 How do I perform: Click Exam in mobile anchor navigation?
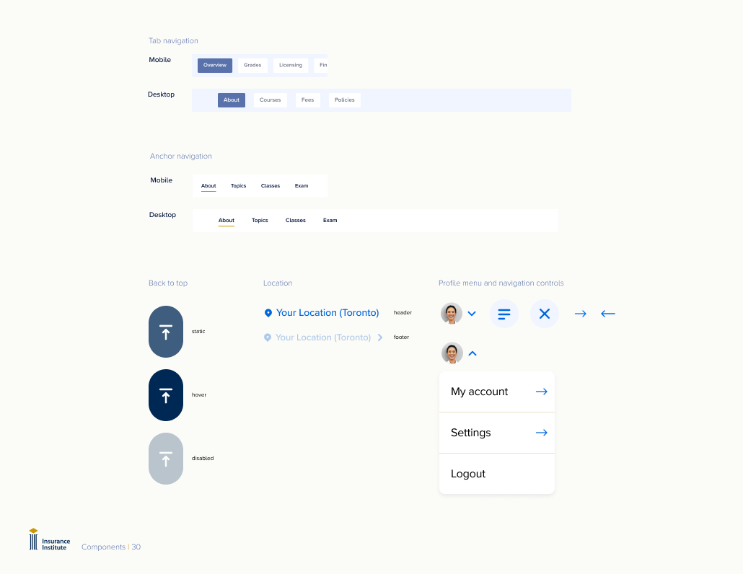[302, 186]
